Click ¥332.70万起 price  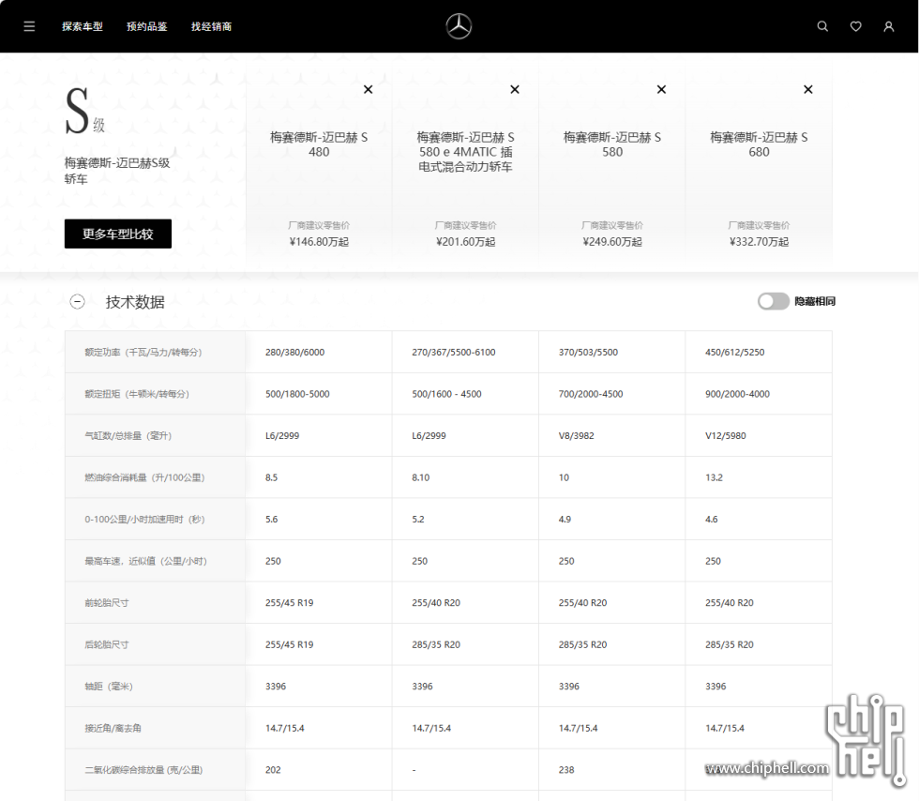759,242
